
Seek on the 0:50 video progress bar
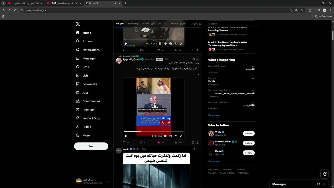click(153, 131)
